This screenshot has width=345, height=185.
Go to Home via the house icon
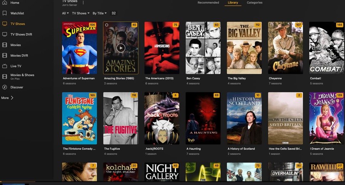coord(5,2)
